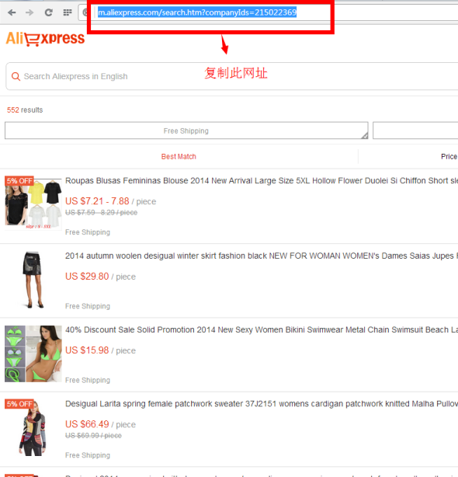This screenshot has width=458, height=477.
Task: Click Free Shipping label under blouse listing
Action: tap(88, 232)
